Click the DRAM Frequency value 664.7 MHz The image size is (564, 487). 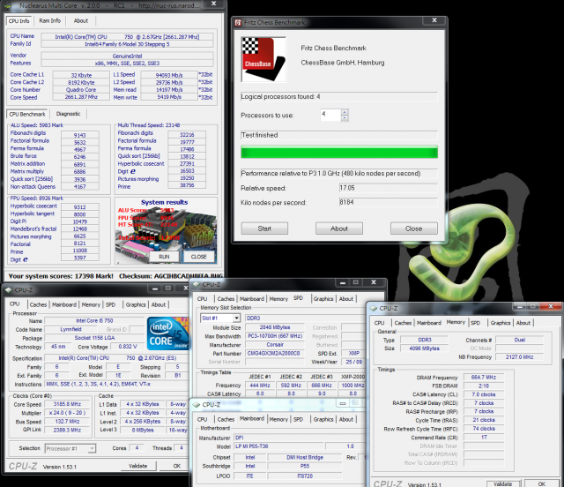pyautogui.click(x=484, y=377)
